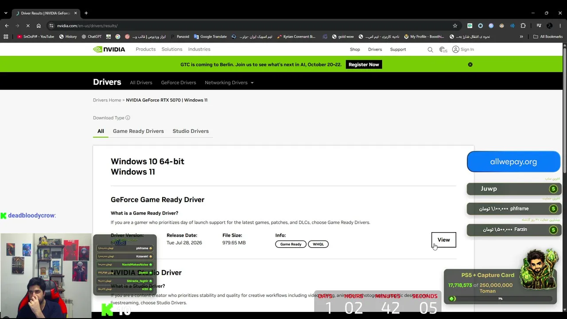Dismiss the GTC banner with the X
Image resolution: width=567 pixels, height=319 pixels.
[470, 65]
